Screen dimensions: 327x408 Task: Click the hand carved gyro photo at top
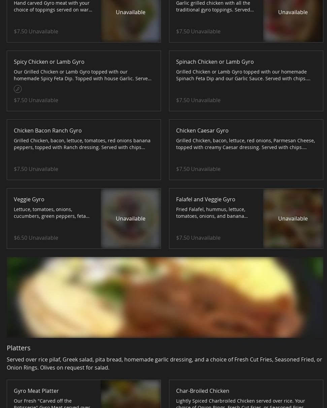[x=131, y=21]
